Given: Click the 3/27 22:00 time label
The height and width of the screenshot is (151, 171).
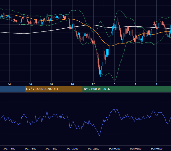Looking at the screenshot, I should click(x=93, y=148).
